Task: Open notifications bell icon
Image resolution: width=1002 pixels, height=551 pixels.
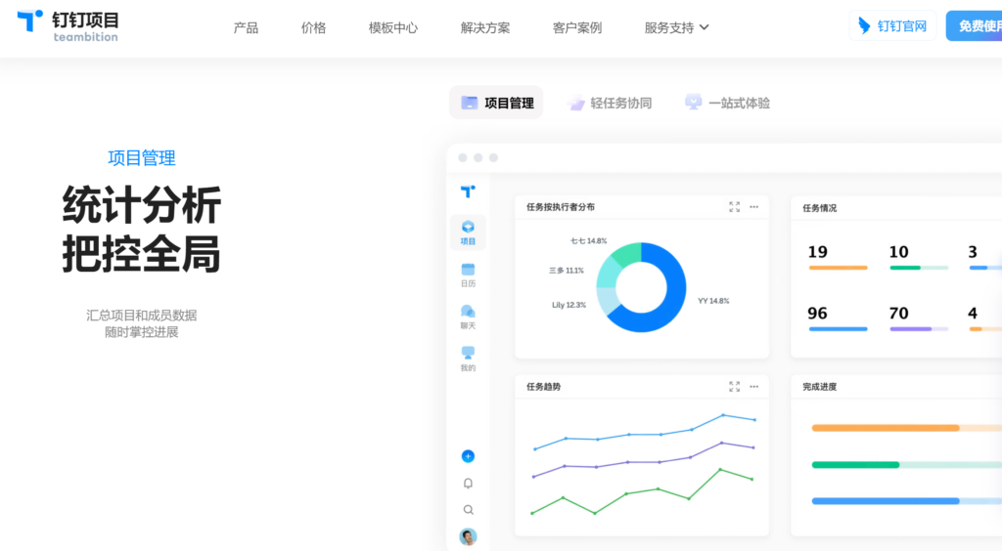Action: pos(468,484)
